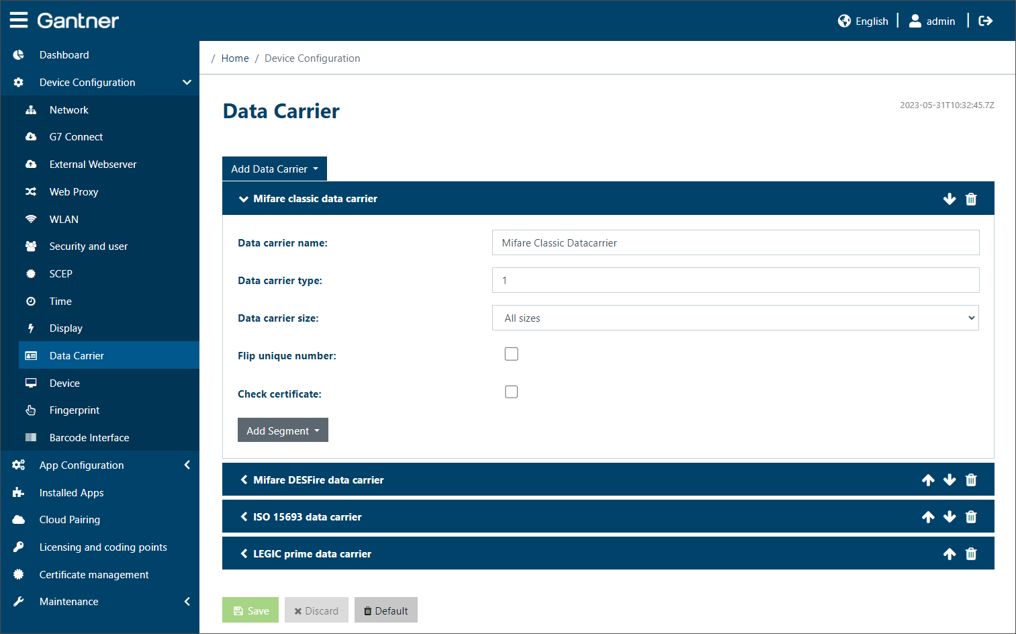
Task: Open Cloud Pairing page
Action: (x=70, y=519)
